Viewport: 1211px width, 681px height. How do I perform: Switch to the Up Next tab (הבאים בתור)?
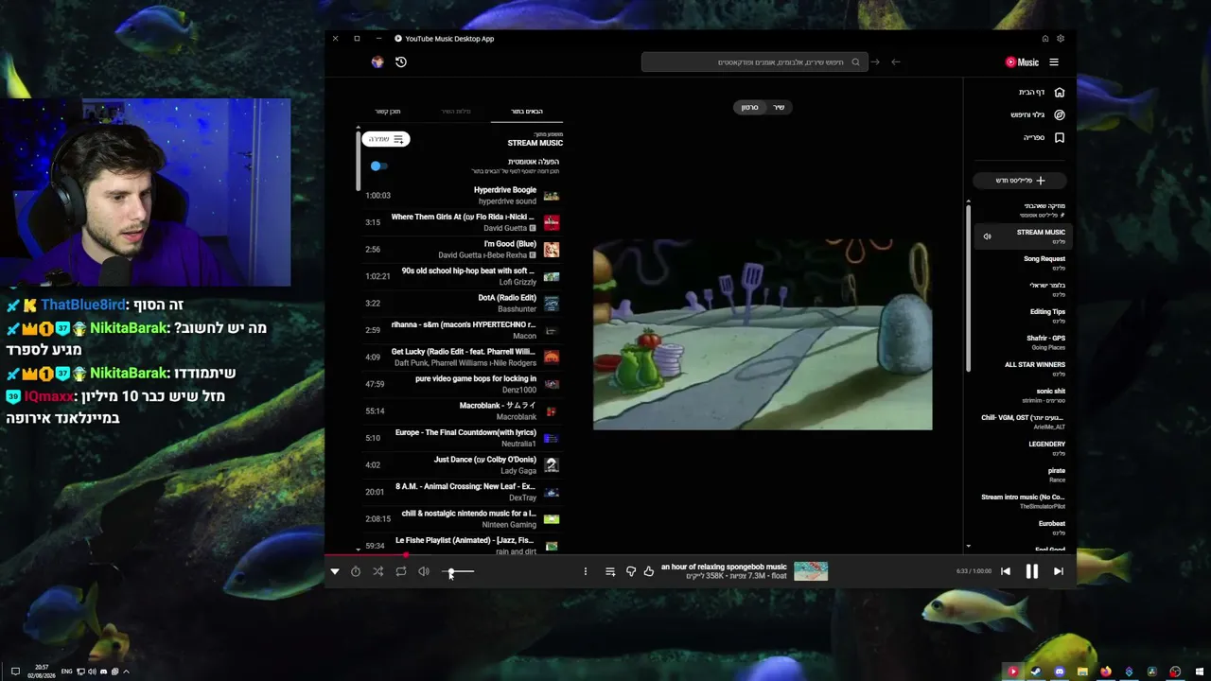pyautogui.click(x=527, y=112)
